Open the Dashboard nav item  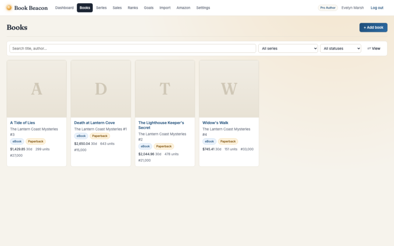point(64,8)
